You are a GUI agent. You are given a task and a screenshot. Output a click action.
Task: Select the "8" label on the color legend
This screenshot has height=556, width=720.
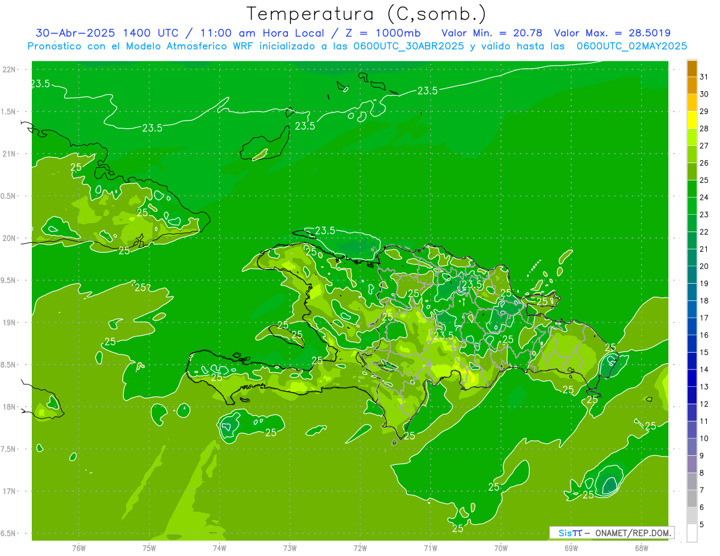tap(702, 473)
